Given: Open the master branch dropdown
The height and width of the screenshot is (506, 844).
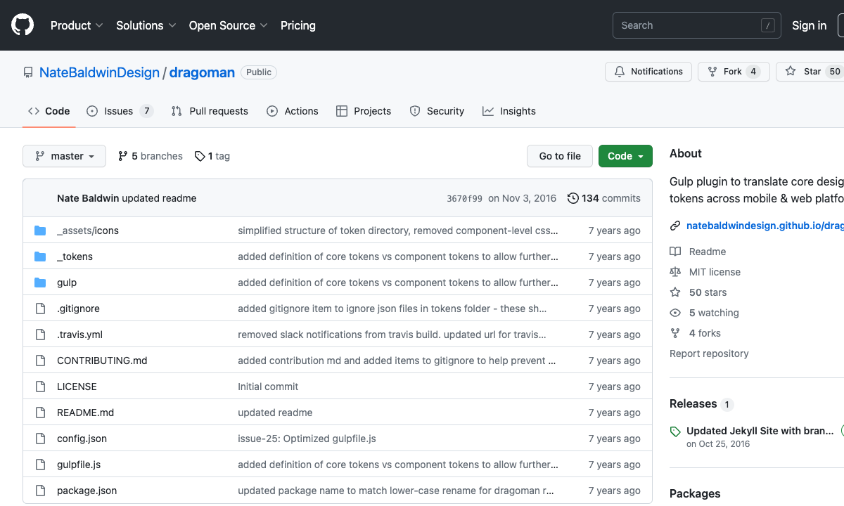Looking at the screenshot, I should pyautogui.click(x=64, y=156).
